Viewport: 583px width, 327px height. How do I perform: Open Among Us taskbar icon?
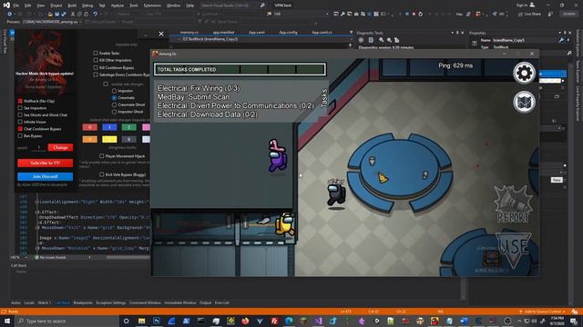coord(435,321)
